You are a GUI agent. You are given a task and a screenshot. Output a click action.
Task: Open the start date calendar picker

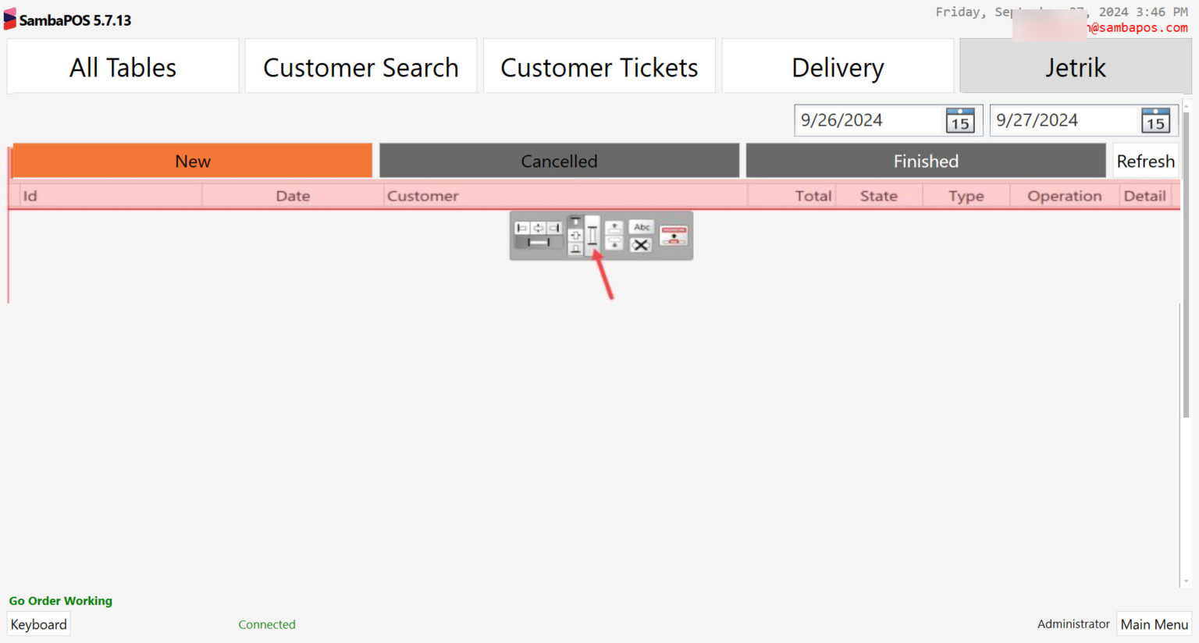[x=961, y=120]
